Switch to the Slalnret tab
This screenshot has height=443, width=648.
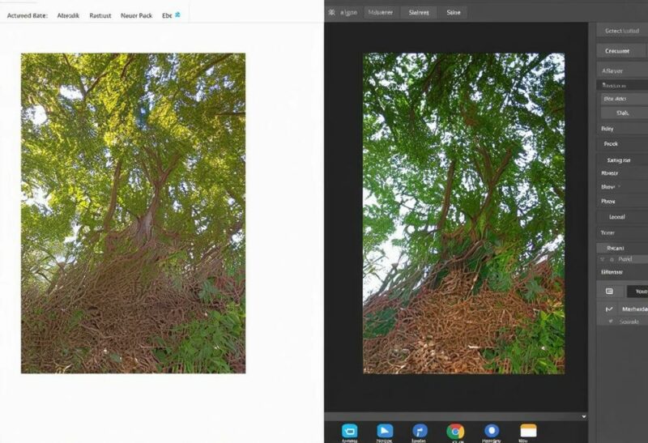(419, 12)
